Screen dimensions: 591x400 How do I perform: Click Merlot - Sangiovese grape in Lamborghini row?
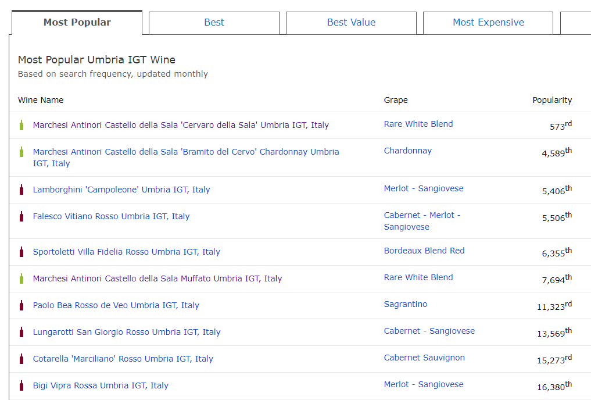pyautogui.click(x=424, y=188)
